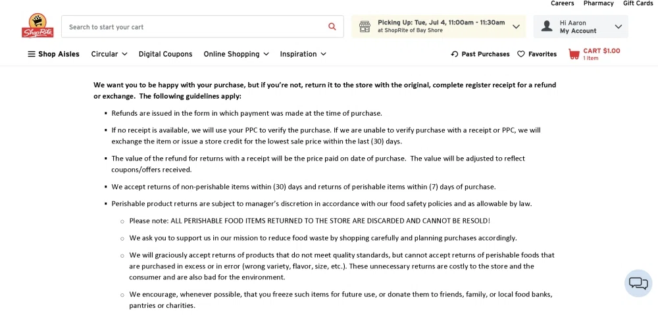Click the store pickup icon
The height and width of the screenshot is (315, 658).
pos(365,26)
